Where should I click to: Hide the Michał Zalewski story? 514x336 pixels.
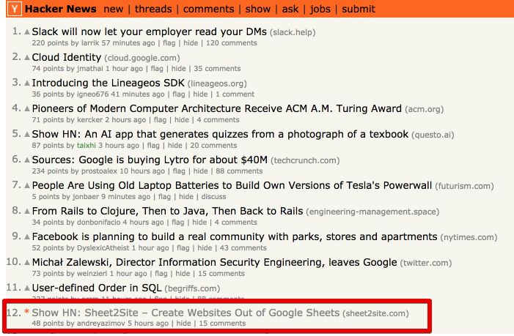click(x=183, y=273)
